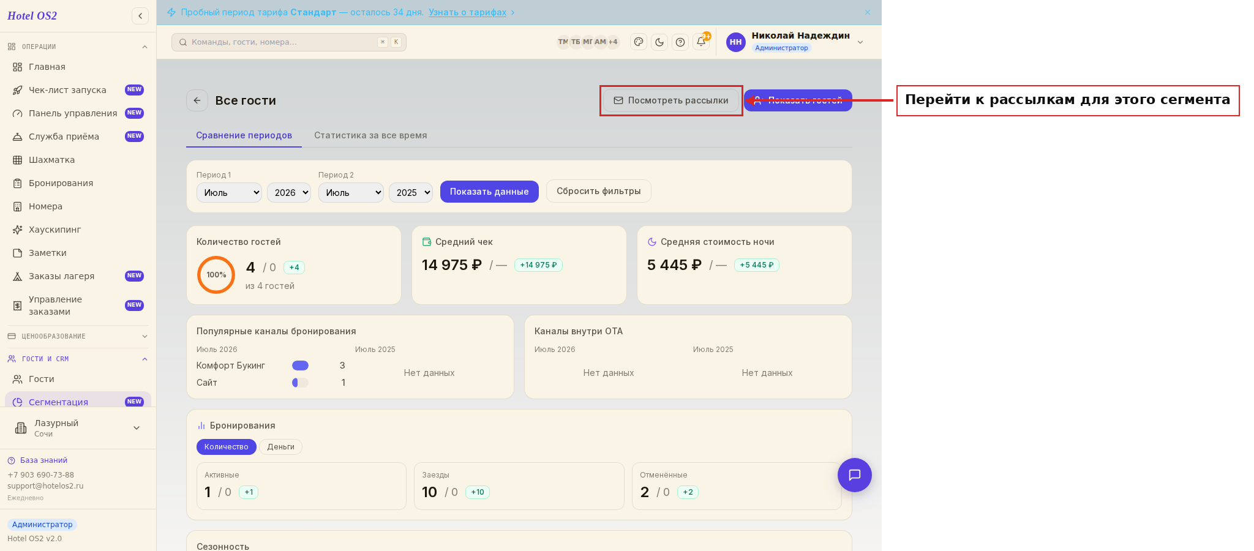The width and height of the screenshot is (1254, 551).
Task: Click the Показать данные button
Action: coord(489,192)
